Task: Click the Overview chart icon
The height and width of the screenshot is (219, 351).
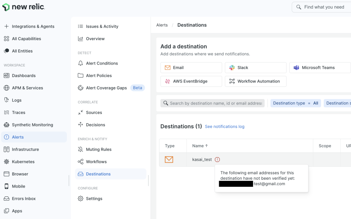Action: (80, 39)
